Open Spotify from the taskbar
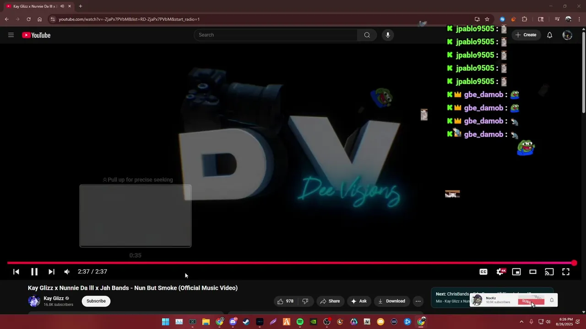This screenshot has height=329, width=586. click(x=300, y=322)
